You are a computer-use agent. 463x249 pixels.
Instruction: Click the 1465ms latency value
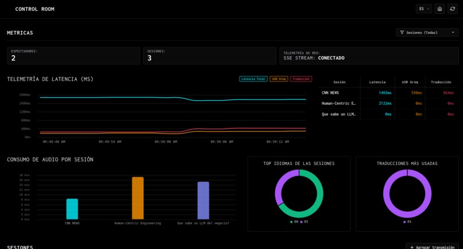coord(385,93)
